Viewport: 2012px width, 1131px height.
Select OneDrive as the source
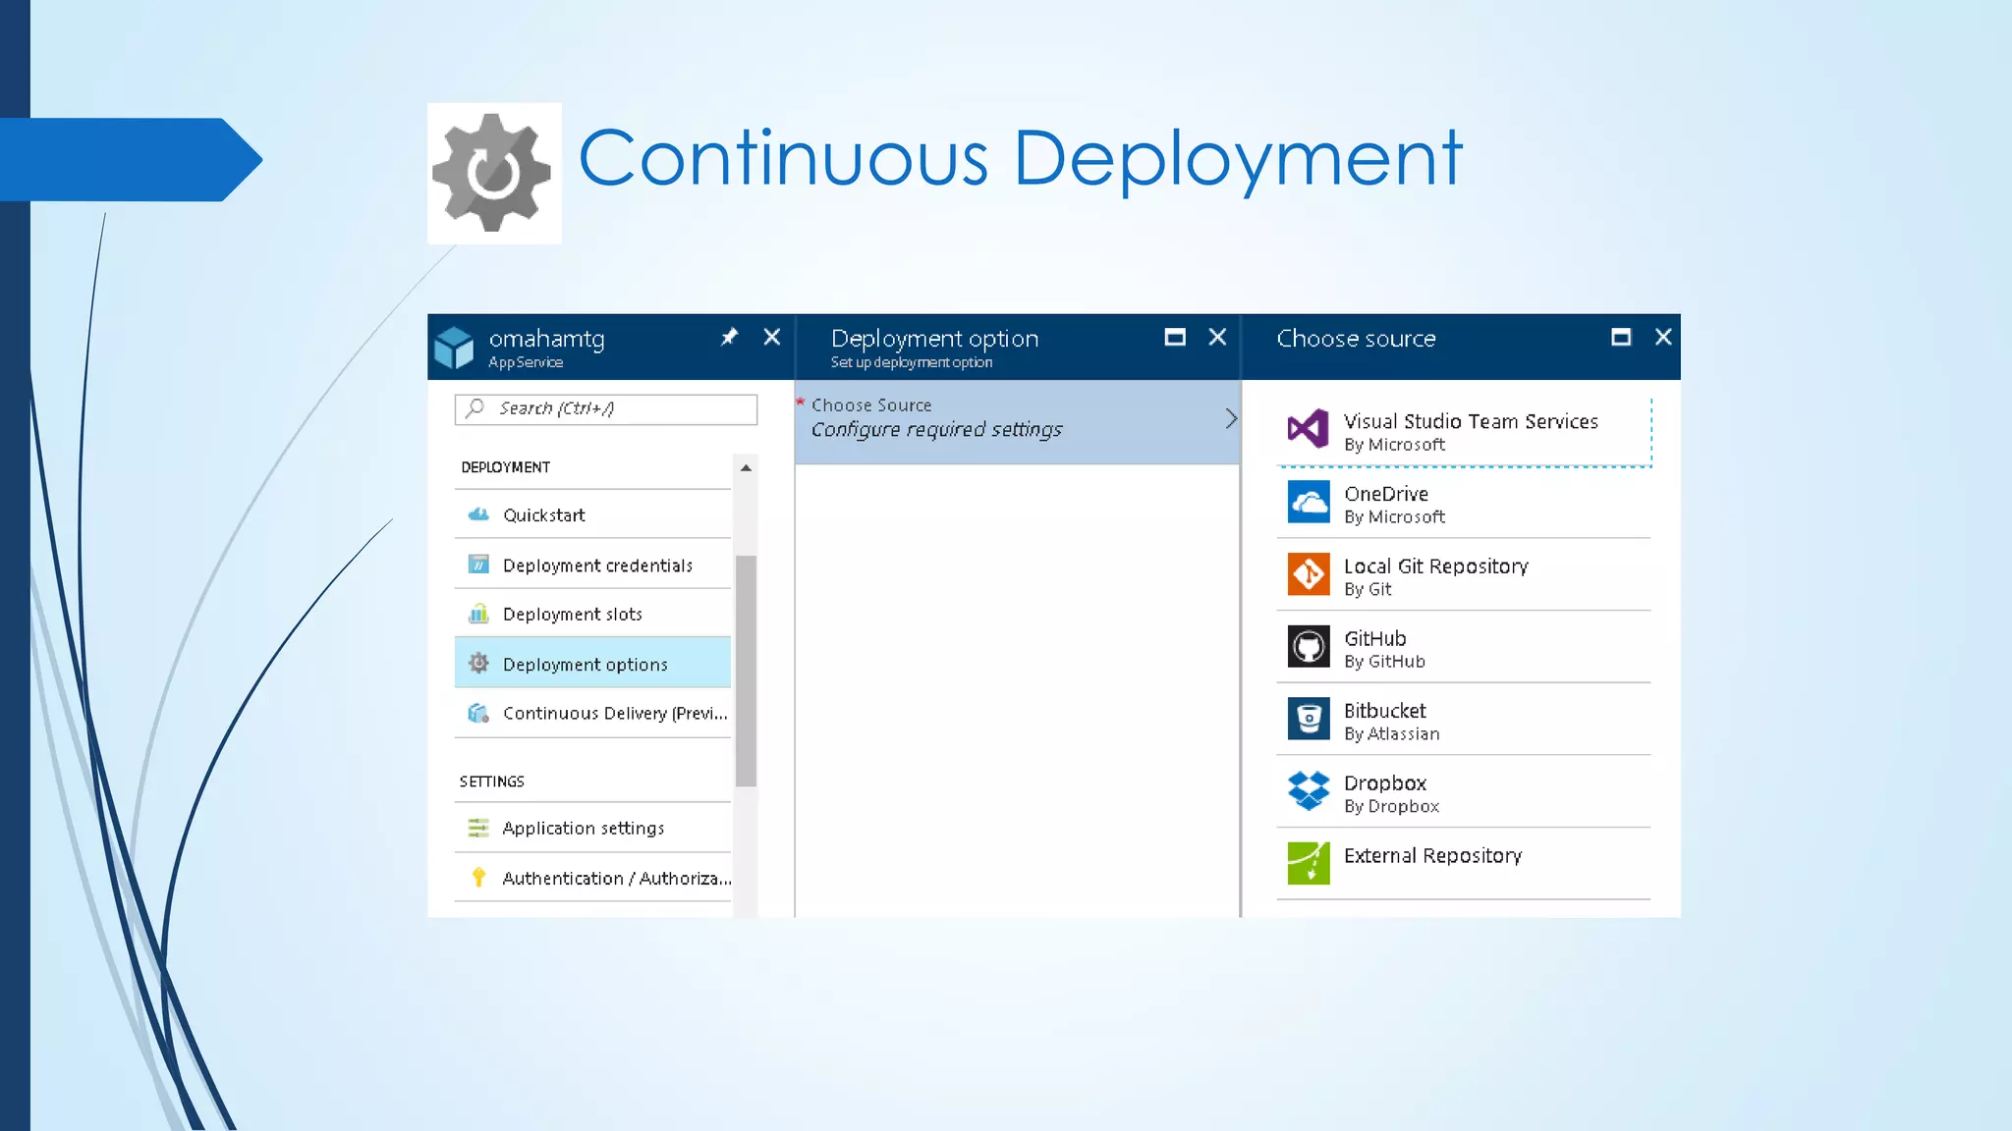coord(1464,504)
